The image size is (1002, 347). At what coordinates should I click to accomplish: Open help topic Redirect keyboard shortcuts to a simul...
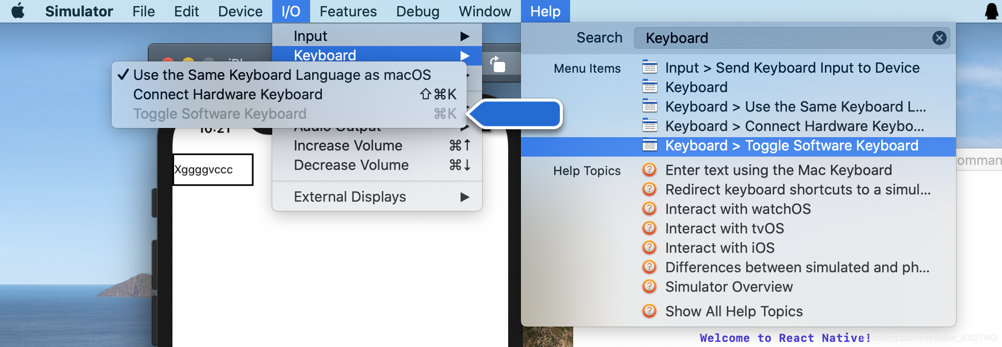798,189
